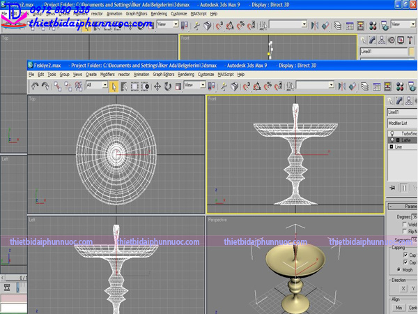Open Rendering menu in back window

(x=159, y=14)
